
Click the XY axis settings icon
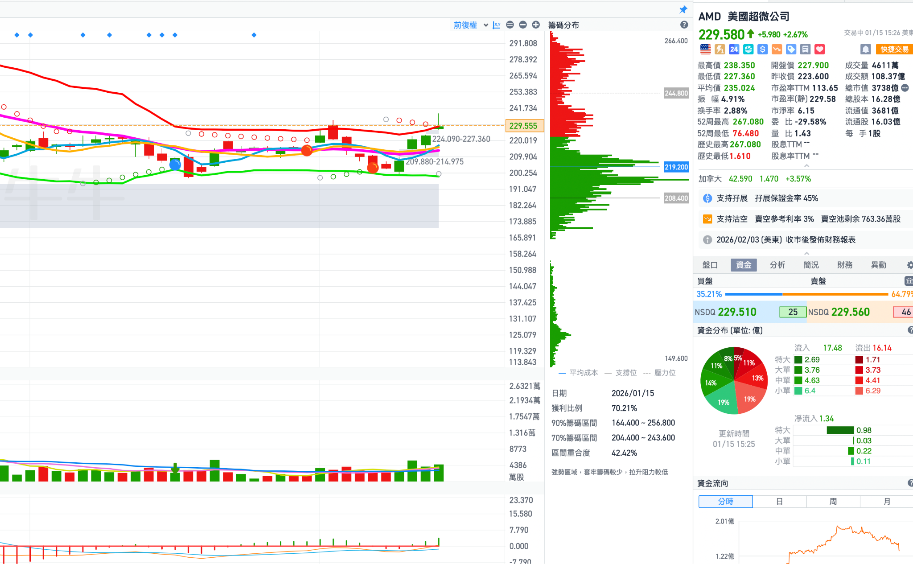click(496, 25)
